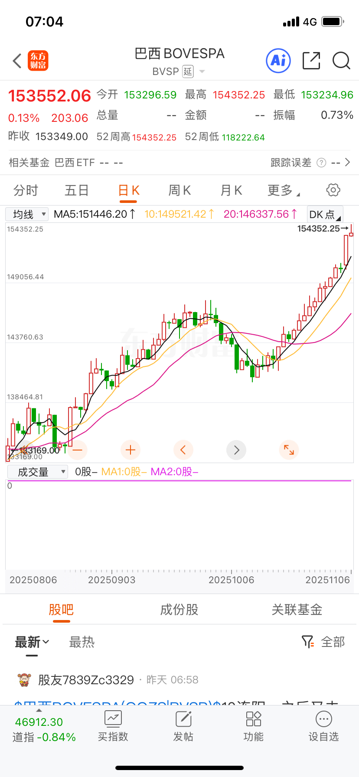Expand the BVSP market dropdown arrow
Image resolution: width=359 pixels, height=777 pixels.
coord(202,72)
